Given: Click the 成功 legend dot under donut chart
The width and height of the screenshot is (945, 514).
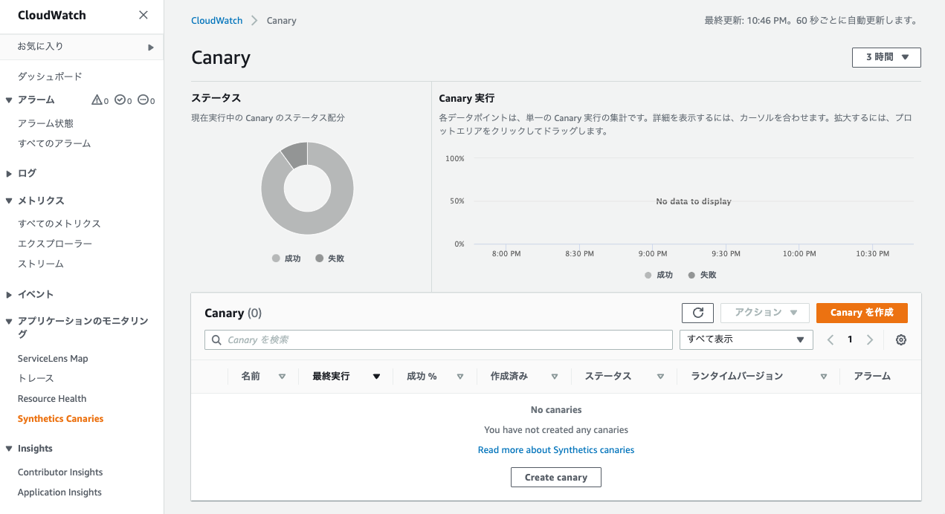Looking at the screenshot, I should [276, 258].
